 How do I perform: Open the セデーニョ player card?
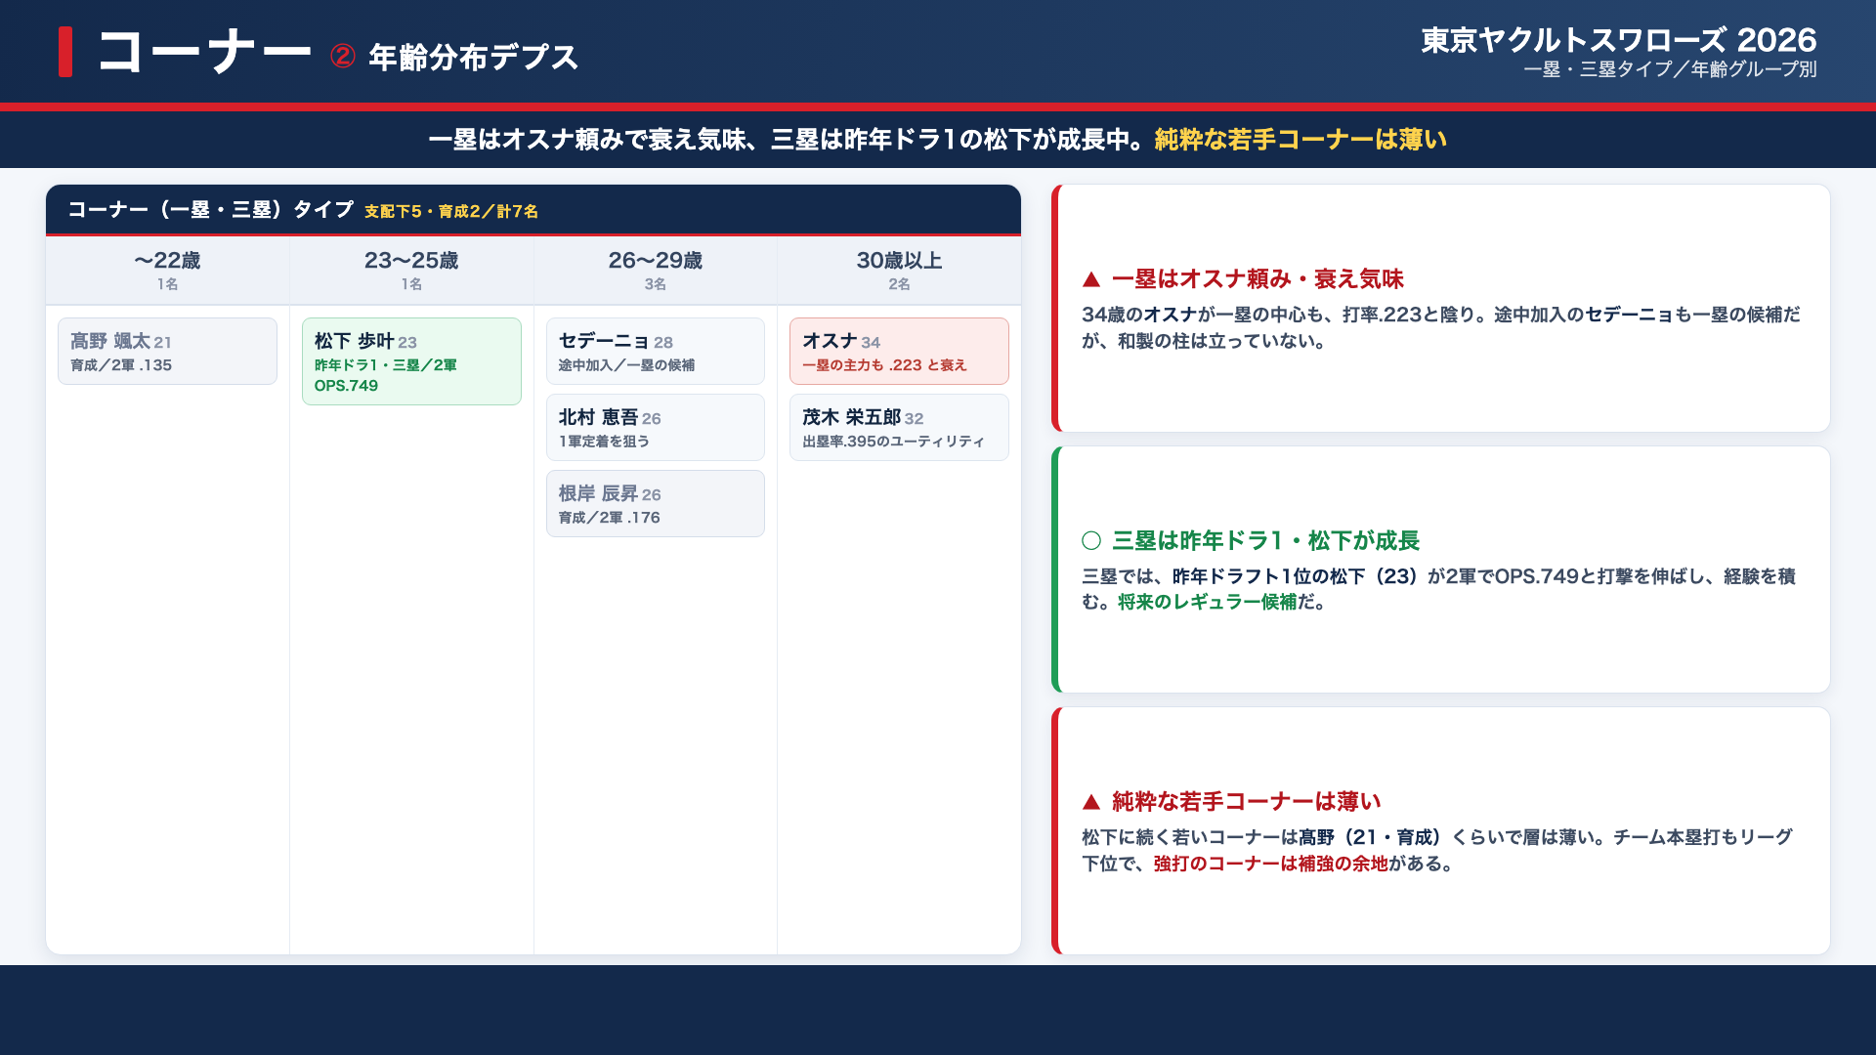pos(656,352)
